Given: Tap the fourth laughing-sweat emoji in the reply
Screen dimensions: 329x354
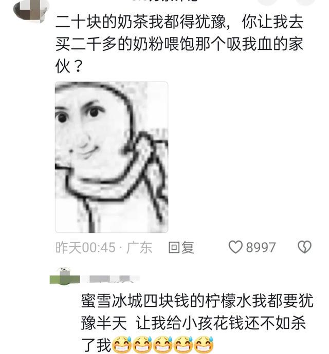Looking at the screenshot, I should click(184, 345).
